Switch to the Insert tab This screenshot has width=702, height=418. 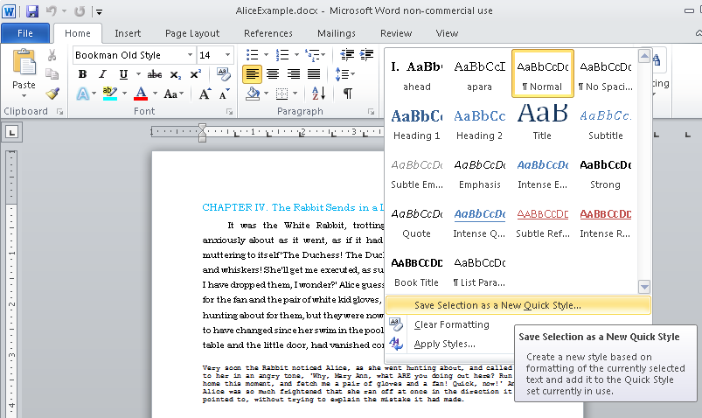(x=128, y=33)
